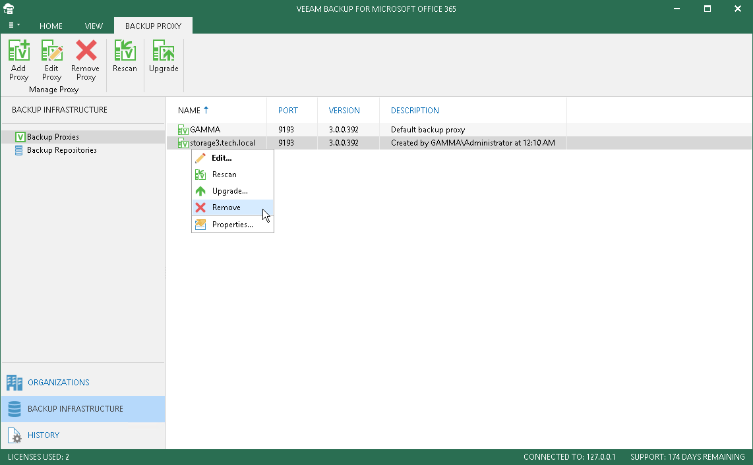Select the GAMMA proxy row
The width and height of the screenshot is (753, 465).
tap(459, 130)
